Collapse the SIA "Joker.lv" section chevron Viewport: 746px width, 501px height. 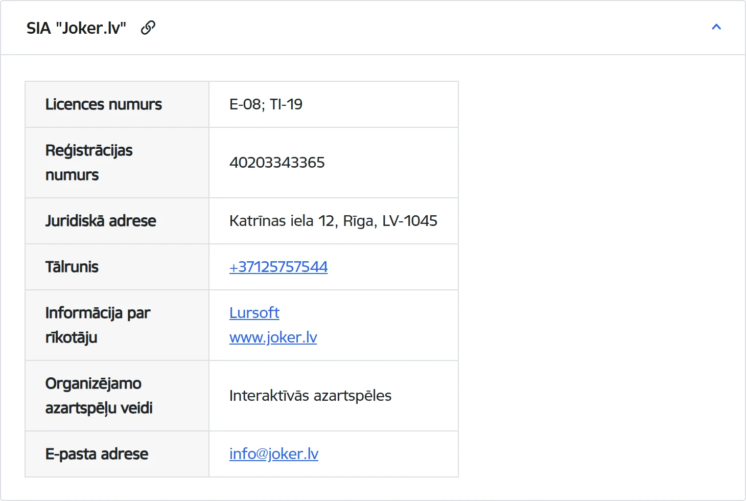click(x=716, y=27)
